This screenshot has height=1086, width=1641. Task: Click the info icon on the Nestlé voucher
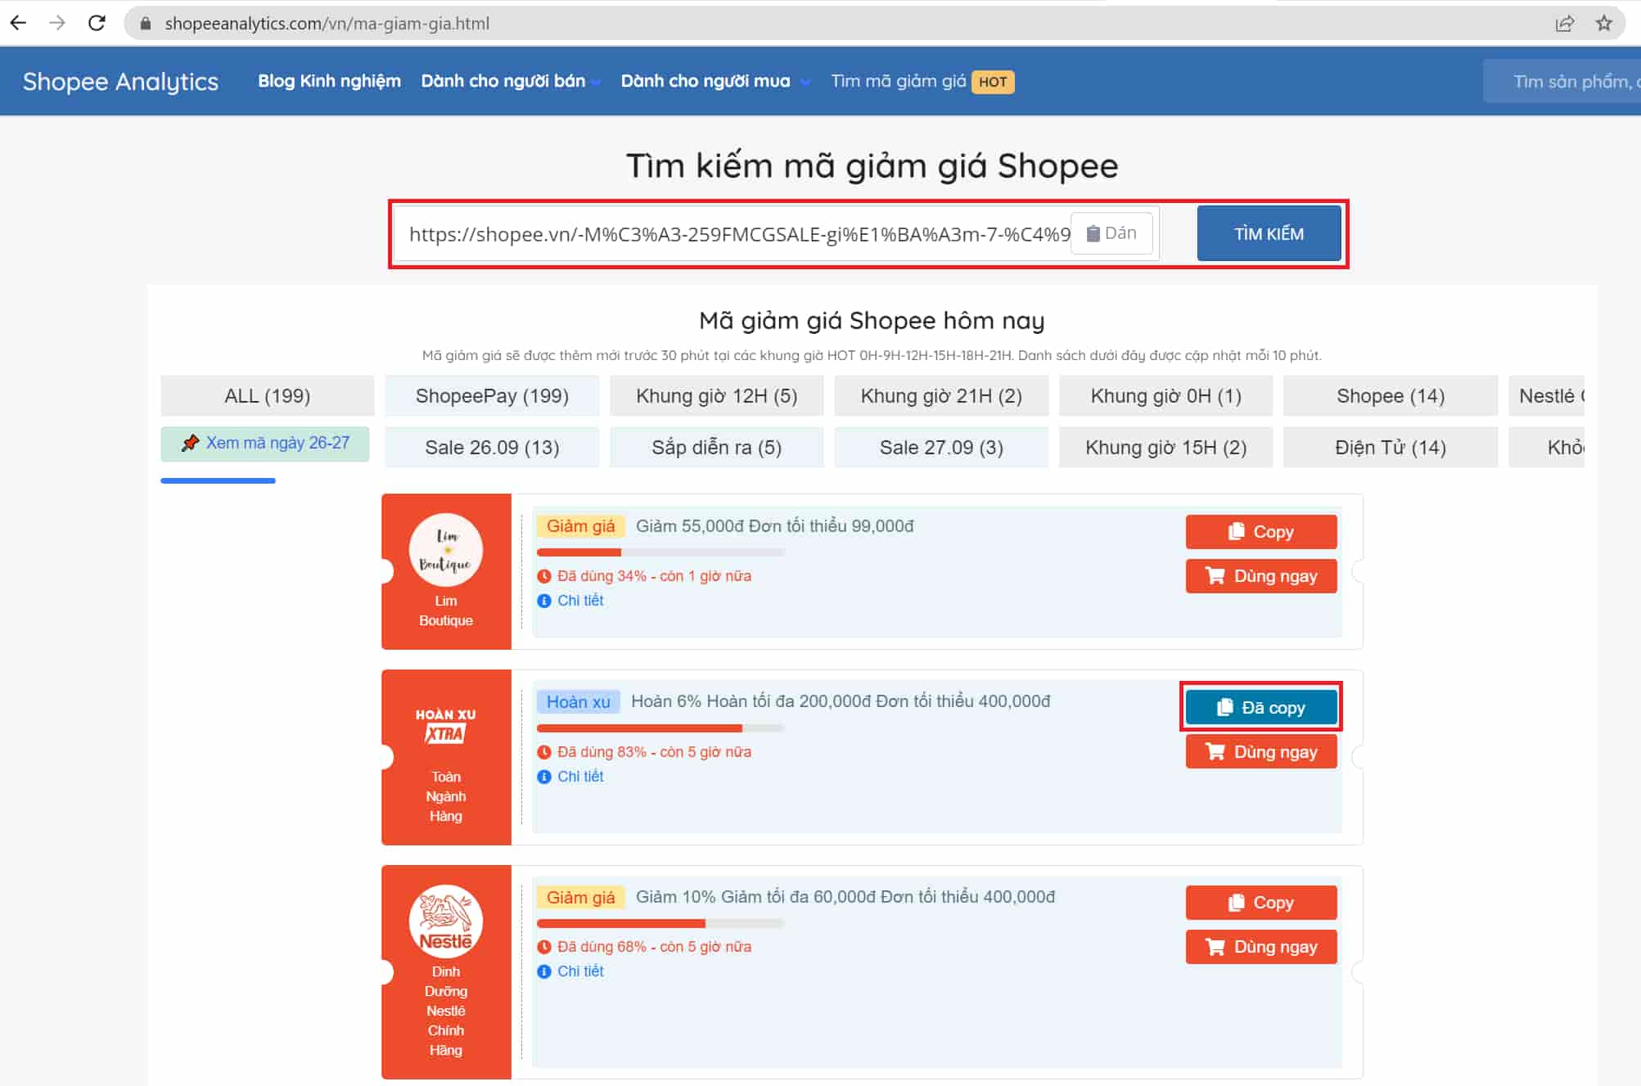pos(544,971)
